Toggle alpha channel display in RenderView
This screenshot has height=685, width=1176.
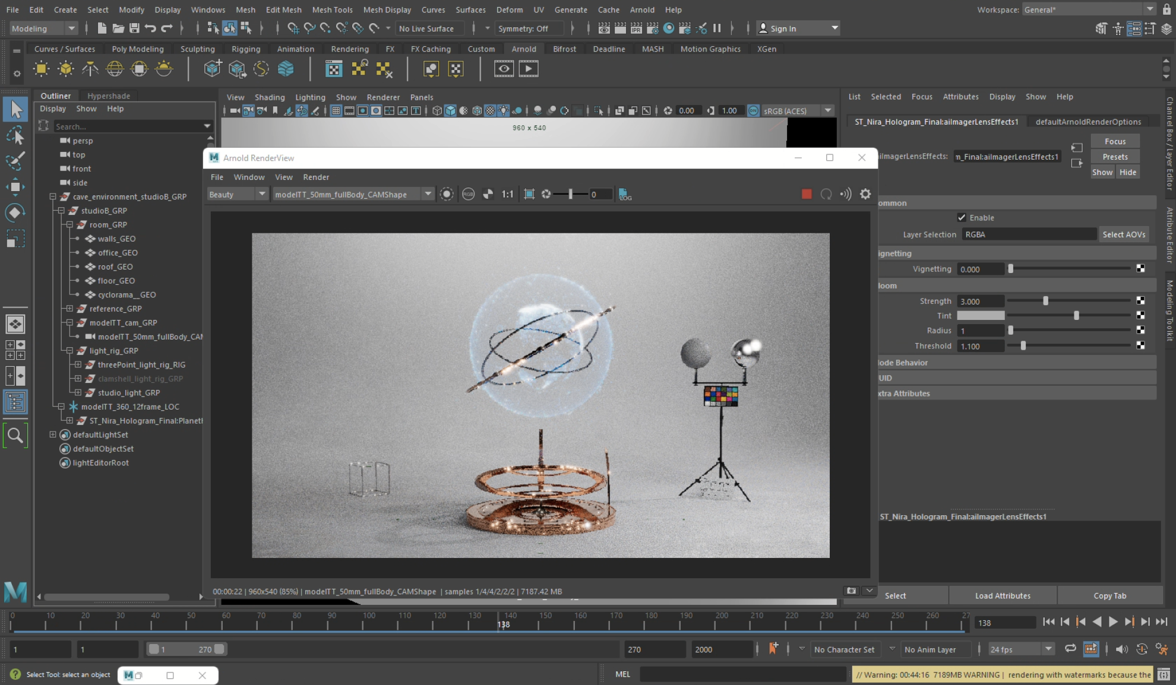coord(487,194)
